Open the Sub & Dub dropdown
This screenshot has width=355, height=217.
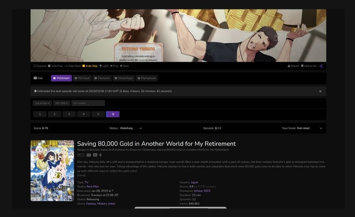[42, 103]
